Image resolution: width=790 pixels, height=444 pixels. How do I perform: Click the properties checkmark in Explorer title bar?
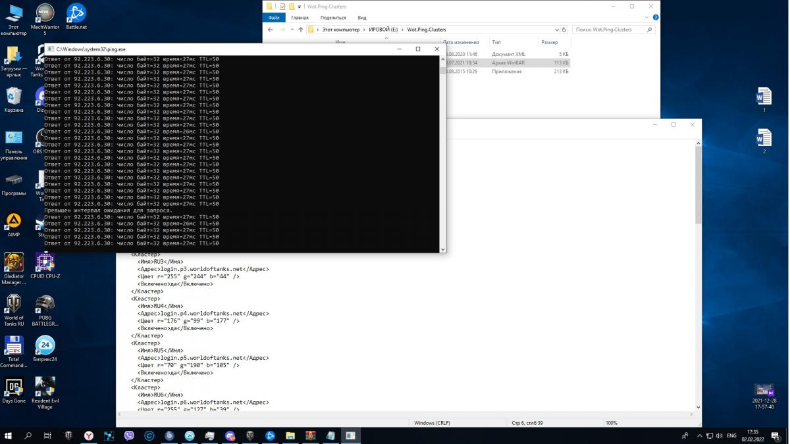(282, 7)
